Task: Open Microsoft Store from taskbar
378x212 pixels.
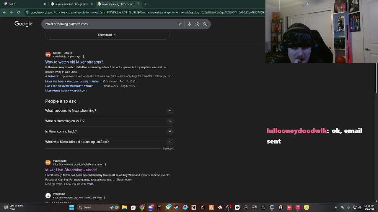Action: tap(133, 207)
